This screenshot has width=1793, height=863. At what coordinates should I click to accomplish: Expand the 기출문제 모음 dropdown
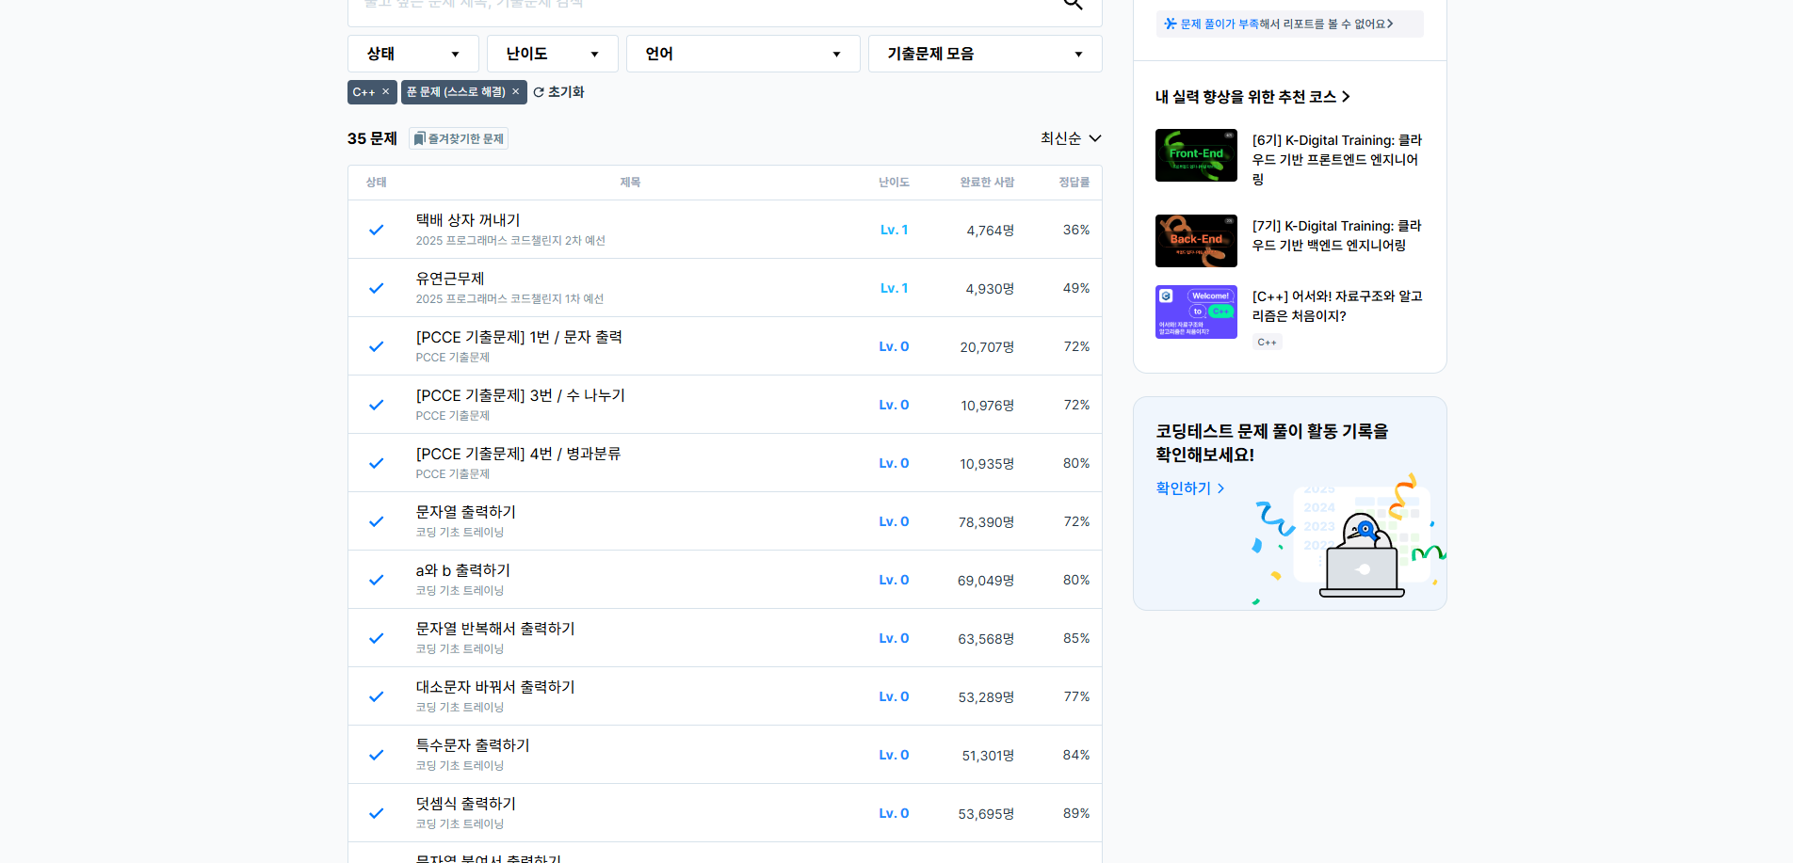(984, 54)
